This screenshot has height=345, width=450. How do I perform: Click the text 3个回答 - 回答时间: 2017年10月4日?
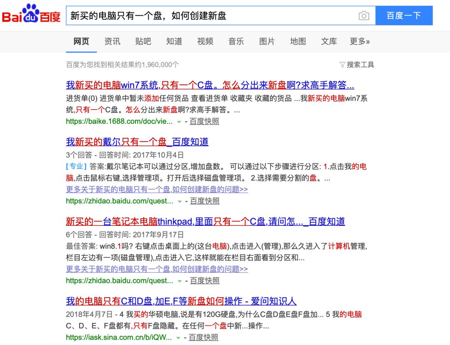125,155
